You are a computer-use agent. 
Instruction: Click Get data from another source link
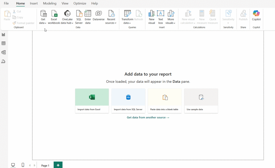click(x=148, y=117)
